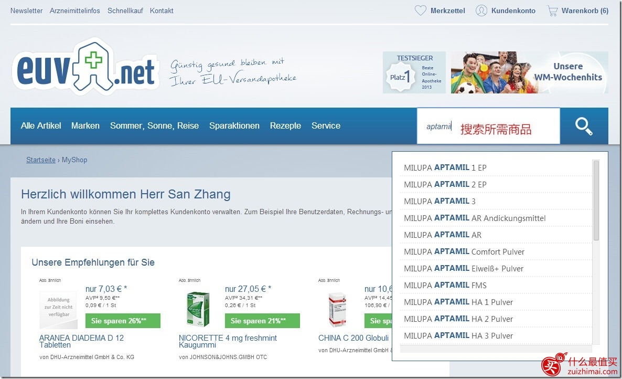Open the Newsletter link
Image resolution: width=622 pixels, height=379 pixels.
[x=26, y=10]
